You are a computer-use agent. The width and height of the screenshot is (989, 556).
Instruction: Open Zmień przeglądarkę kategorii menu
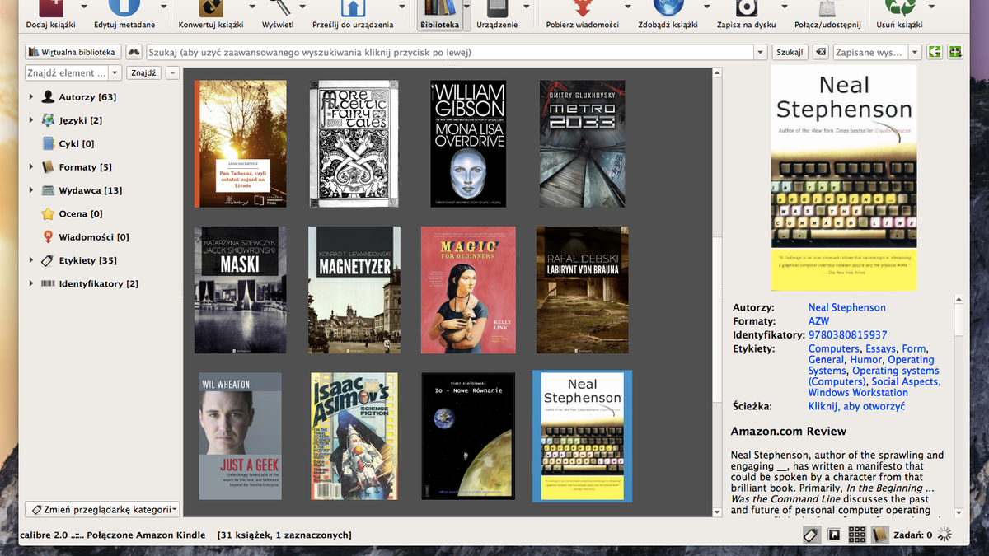pyautogui.click(x=103, y=509)
